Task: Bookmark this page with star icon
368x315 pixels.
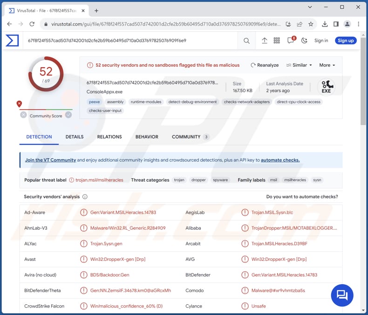Action: (x=311, y=24)
